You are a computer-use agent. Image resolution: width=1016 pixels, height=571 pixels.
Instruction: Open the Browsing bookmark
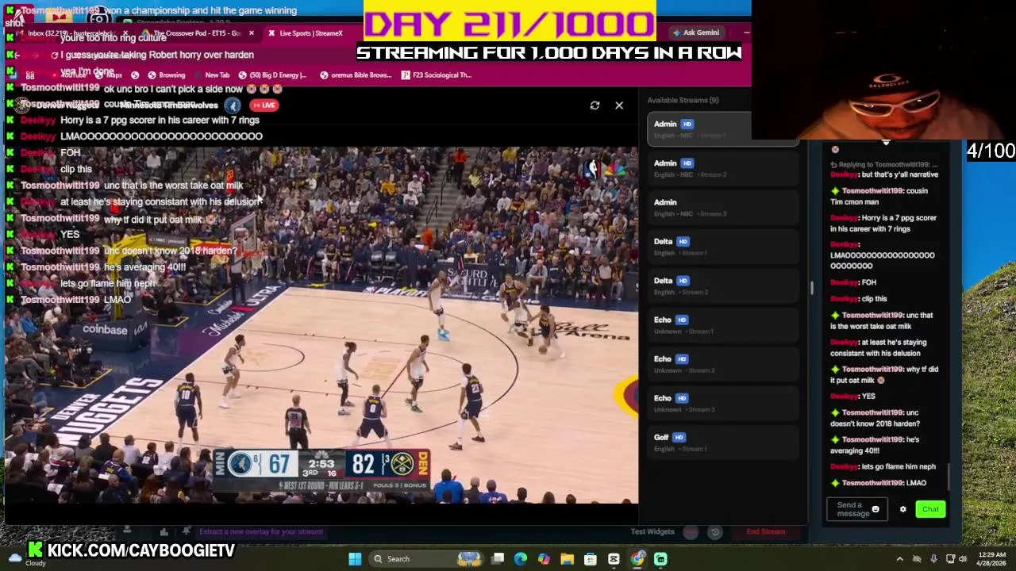coord(166,75)
